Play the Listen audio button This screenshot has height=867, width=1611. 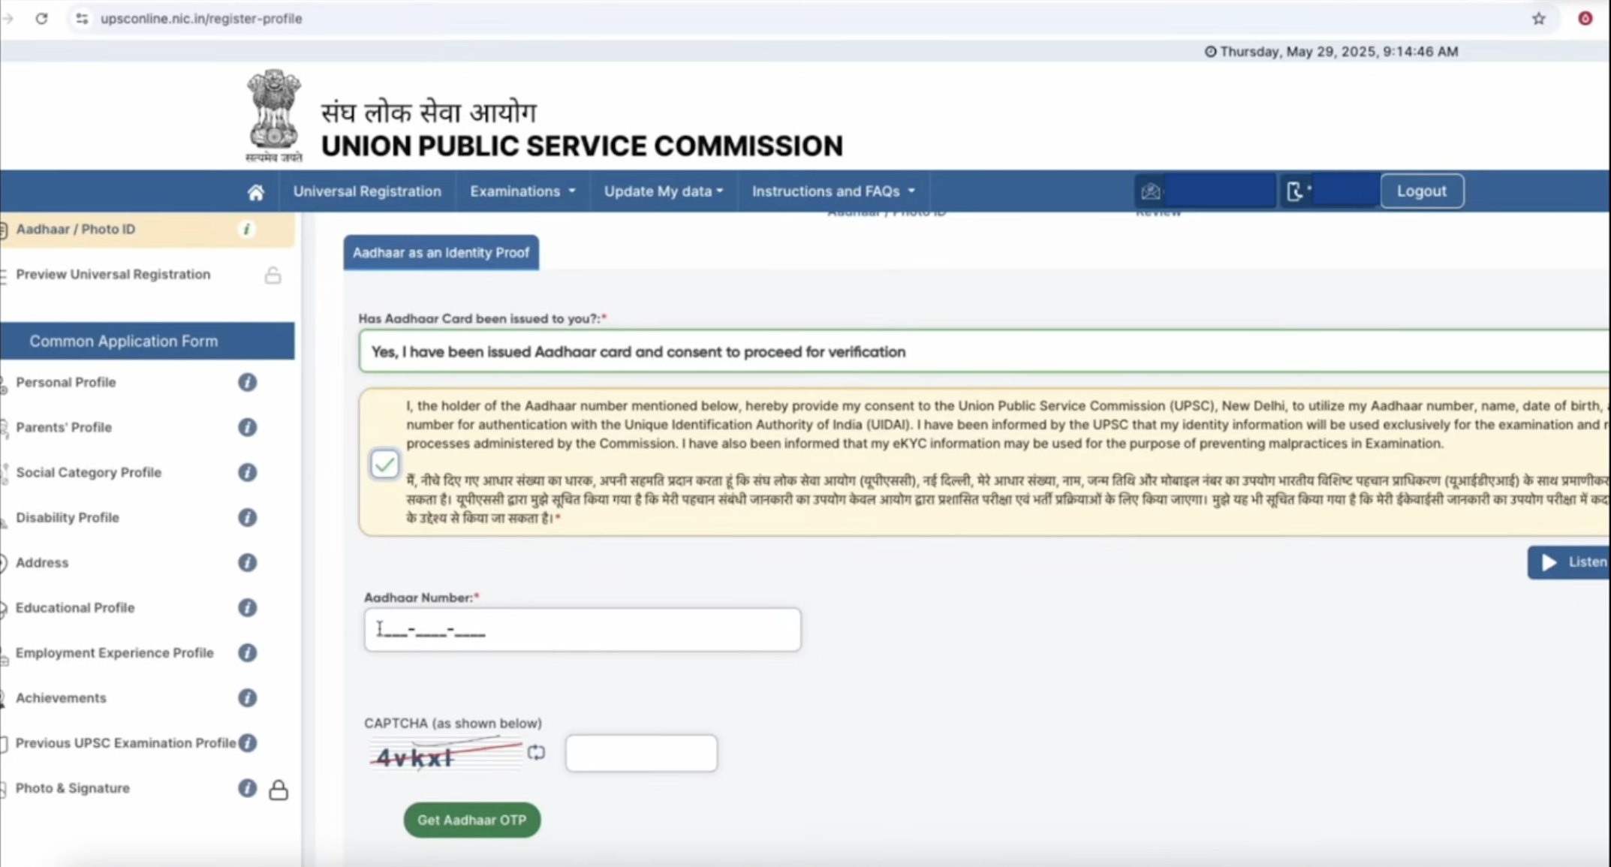[x=1570, y=562]
